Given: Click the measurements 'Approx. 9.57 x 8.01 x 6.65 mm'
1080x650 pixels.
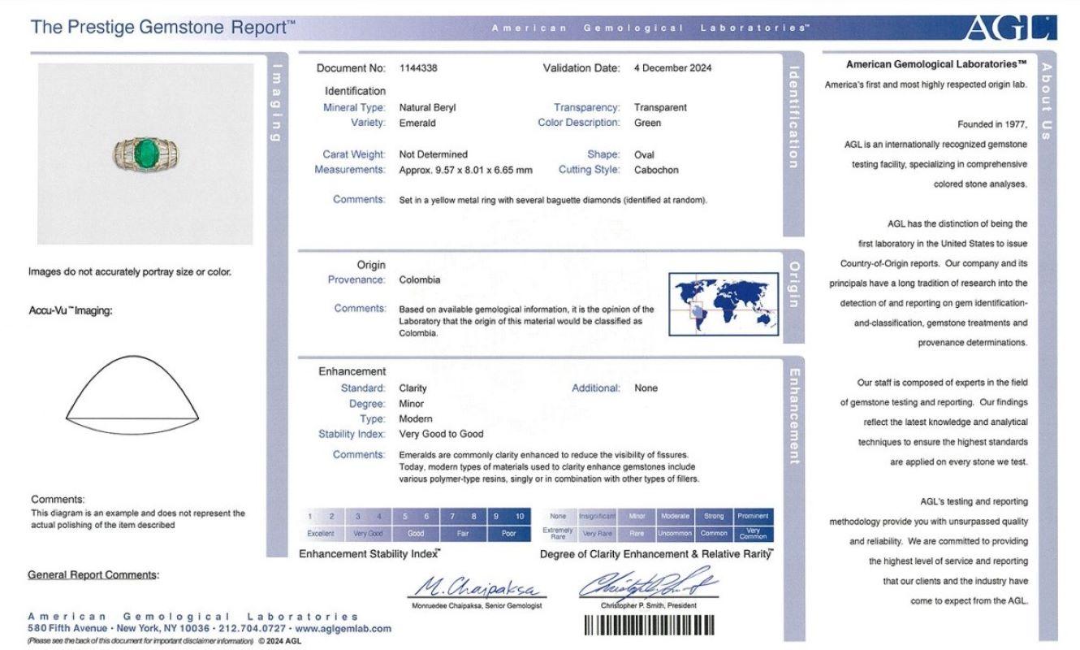Looking at the screenshot, I should [x=465, y=170].
